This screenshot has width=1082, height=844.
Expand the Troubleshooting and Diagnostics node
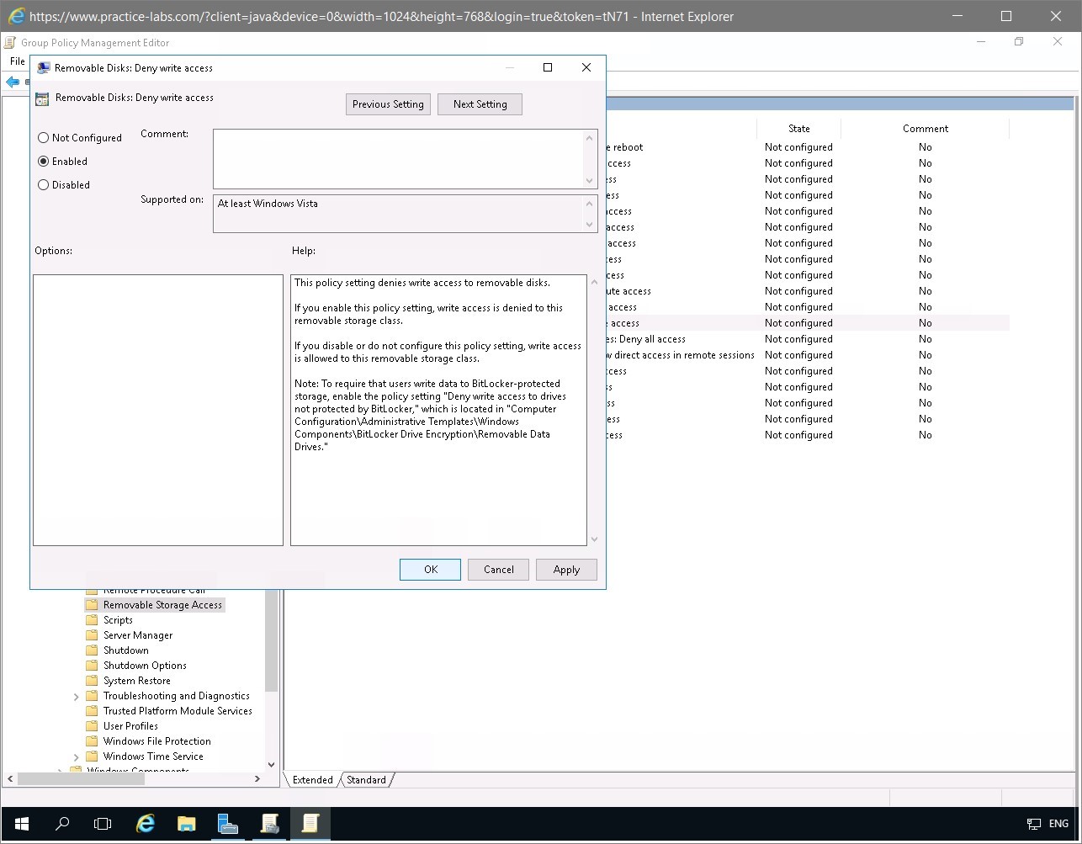[x=76, y=695]
